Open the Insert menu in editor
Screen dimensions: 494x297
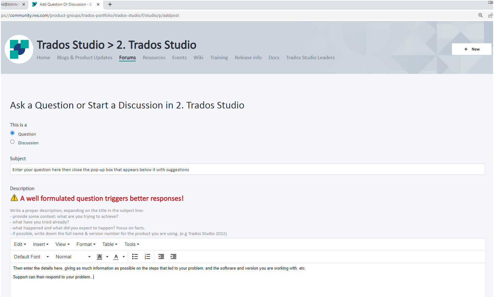point(41,244)
